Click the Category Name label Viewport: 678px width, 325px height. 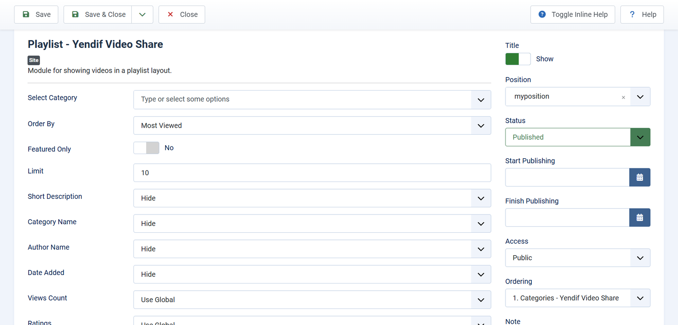coord(52,222)
